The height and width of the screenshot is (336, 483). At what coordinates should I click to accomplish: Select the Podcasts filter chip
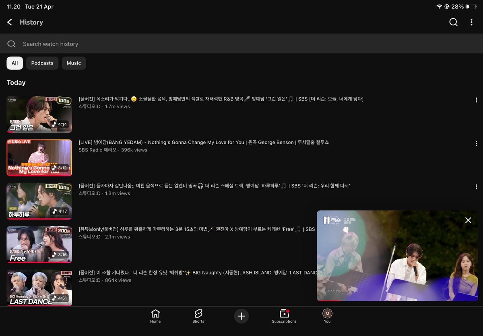tap(42, 63)
